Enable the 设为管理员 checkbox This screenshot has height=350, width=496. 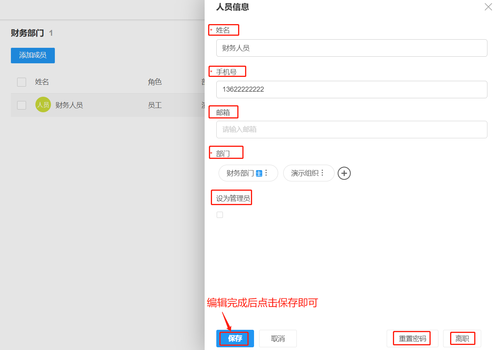click(220, 214)
